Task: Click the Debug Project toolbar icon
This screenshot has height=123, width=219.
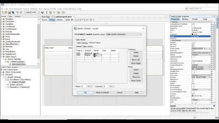Action: point(59,12)
